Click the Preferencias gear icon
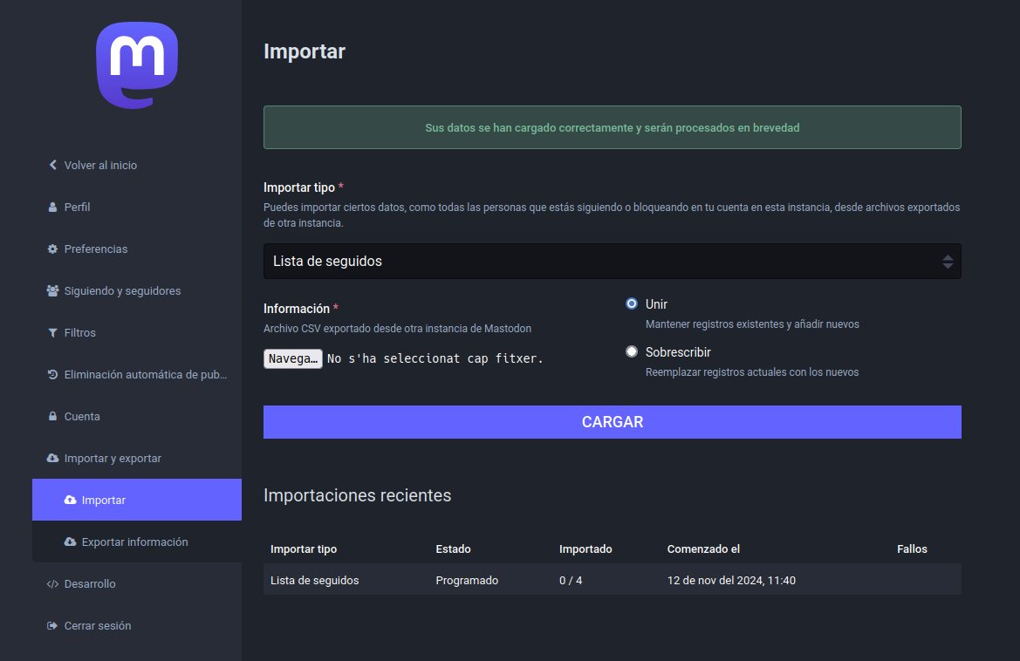Viewport: 1020px width, 661px height. coord(52,249)
